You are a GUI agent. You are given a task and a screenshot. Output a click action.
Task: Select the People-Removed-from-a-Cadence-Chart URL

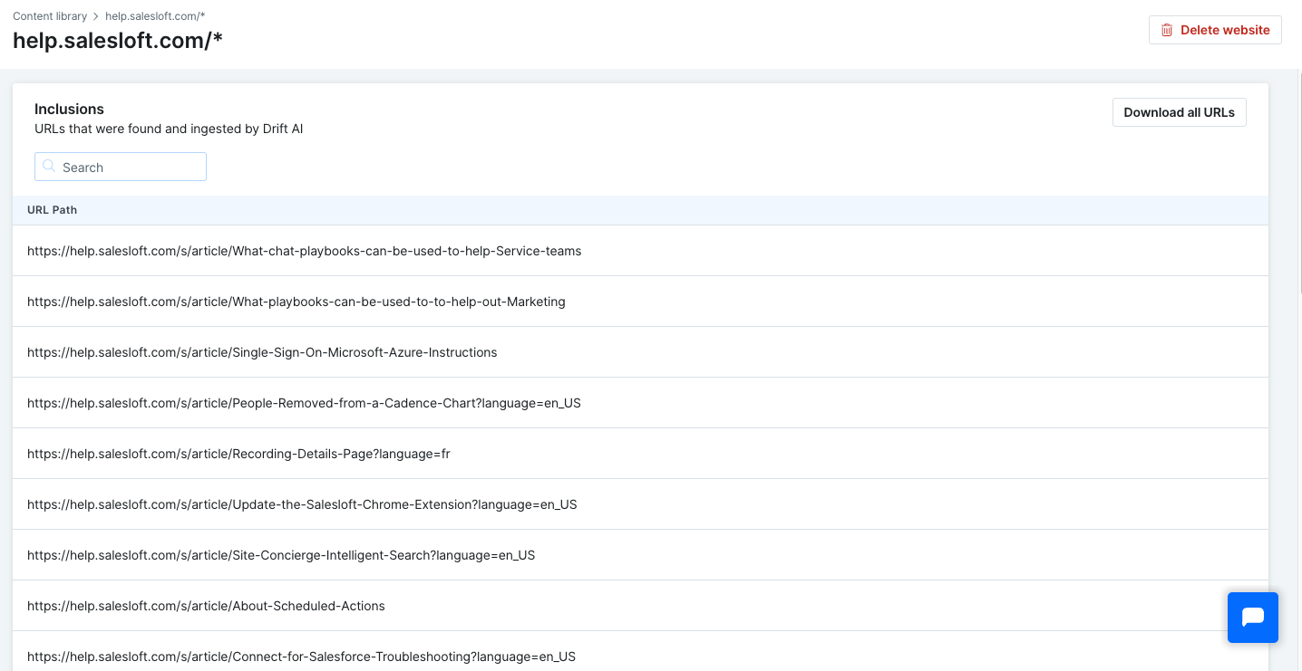[304, 403]
